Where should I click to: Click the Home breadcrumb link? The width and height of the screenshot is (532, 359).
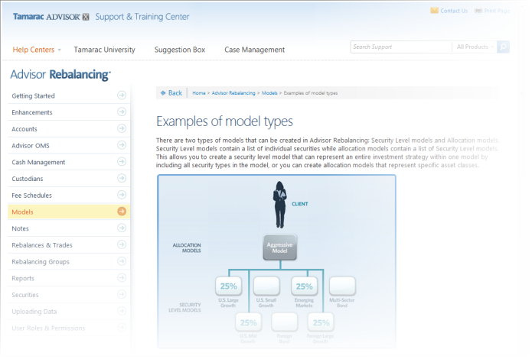coord(199,92)
